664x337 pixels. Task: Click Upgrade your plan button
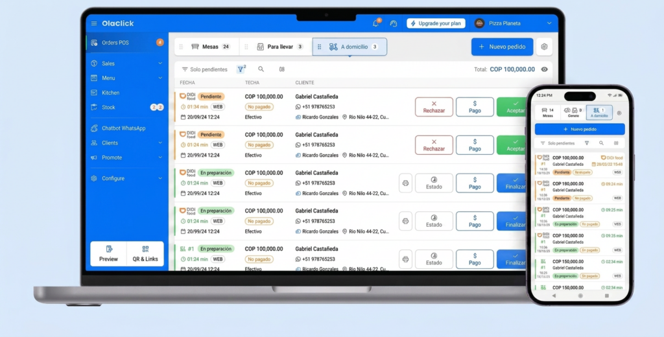436,23
